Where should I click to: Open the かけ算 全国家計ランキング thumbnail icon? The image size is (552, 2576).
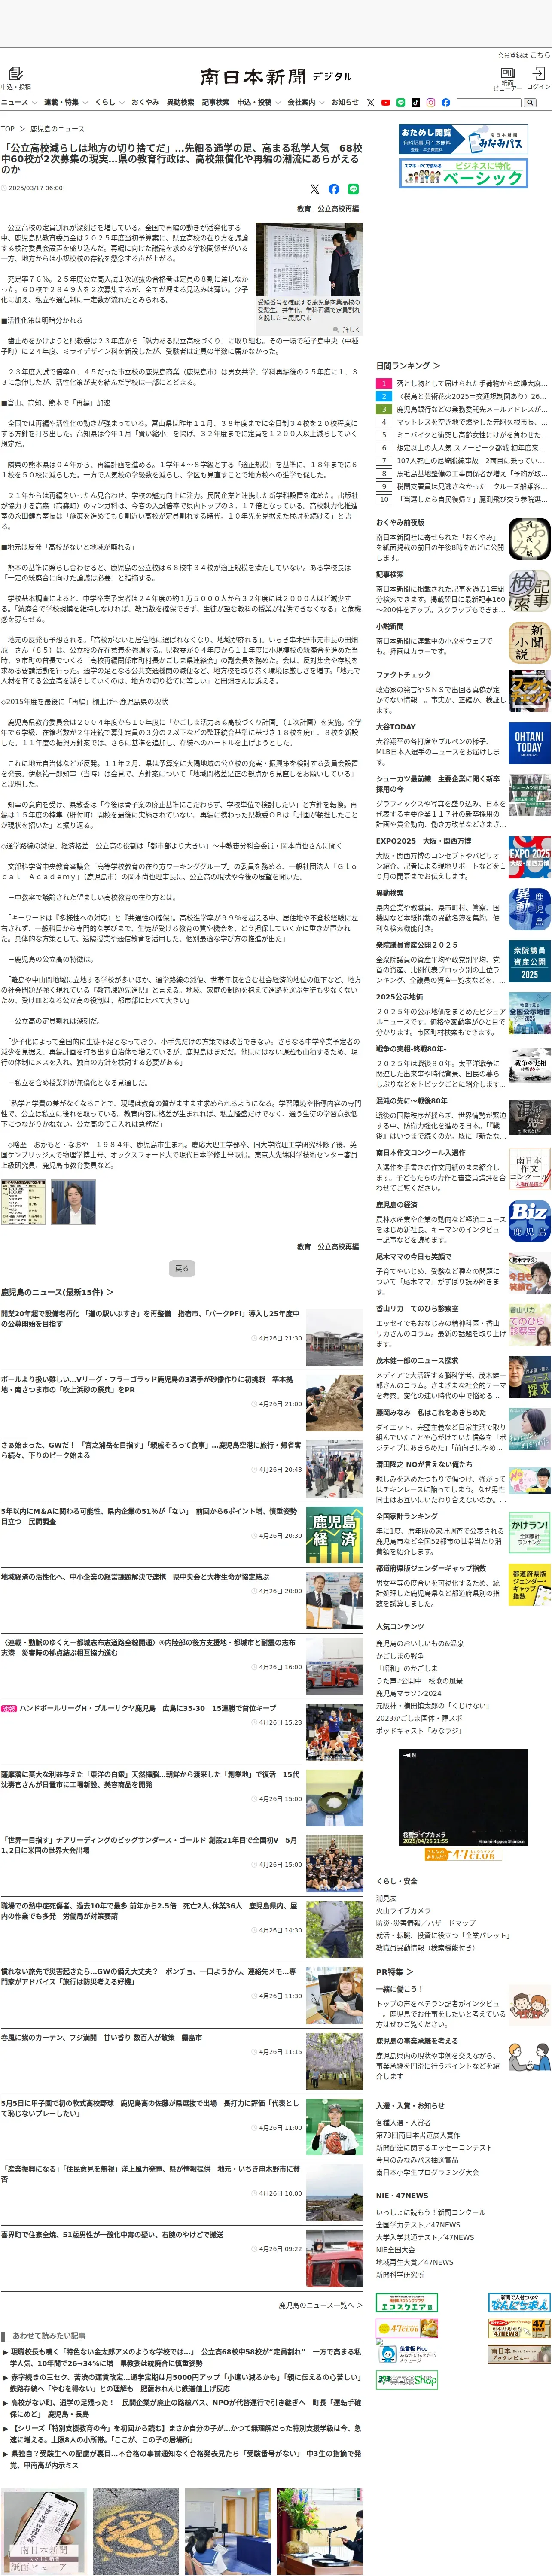(x=529, y=1533)
